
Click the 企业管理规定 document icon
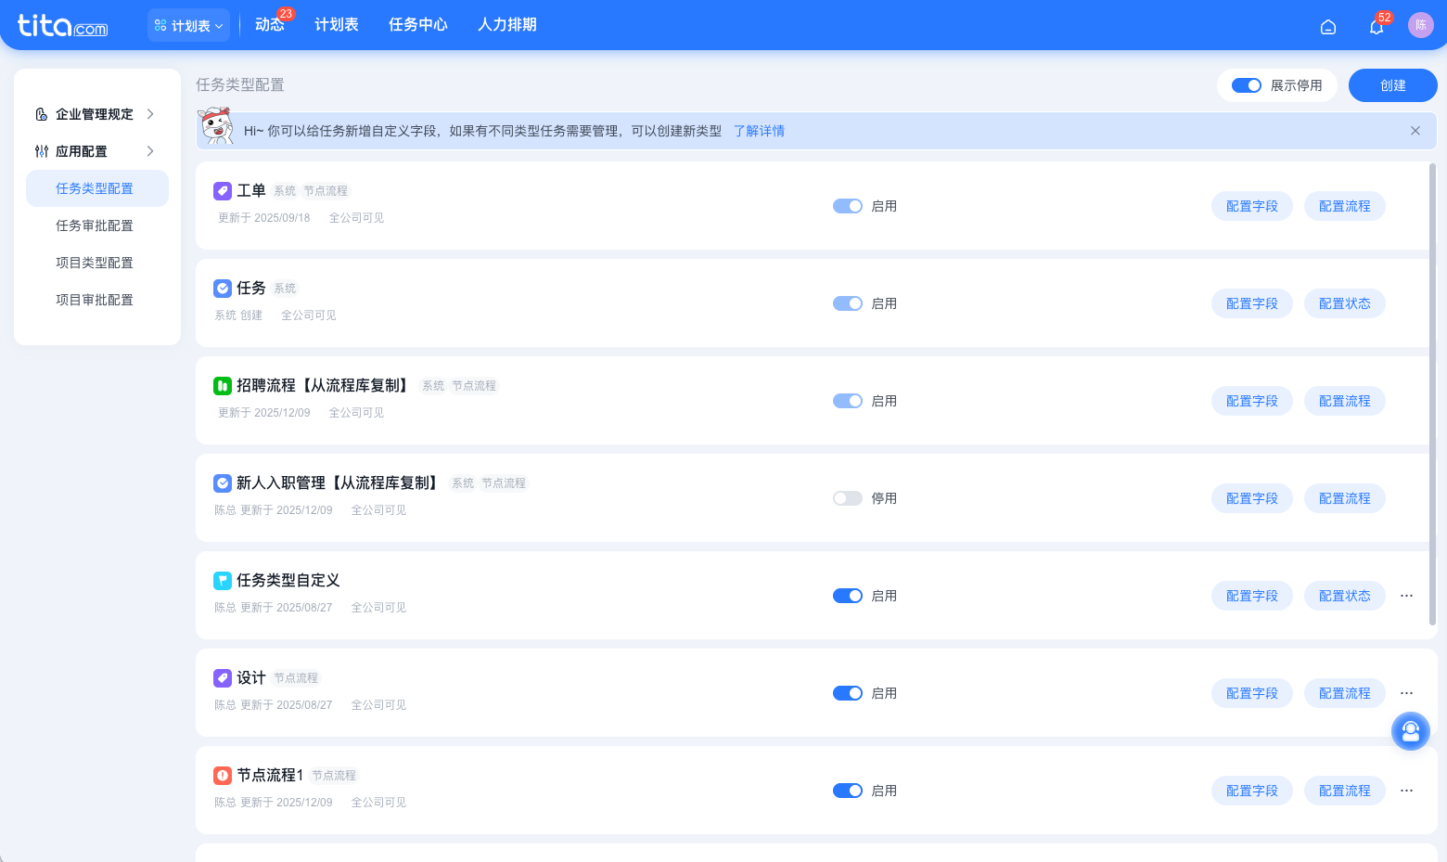[x=41, y=114]
